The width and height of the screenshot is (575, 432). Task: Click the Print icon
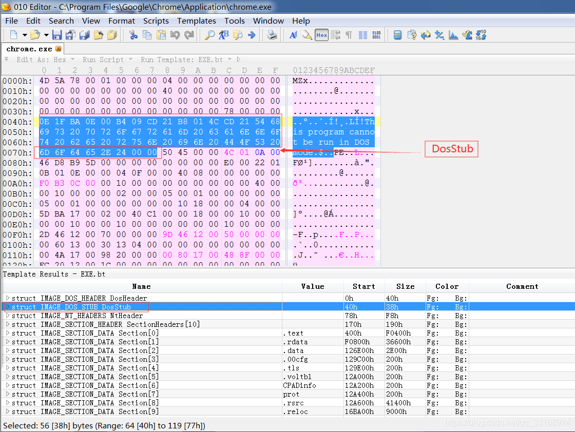click(272, 35)
